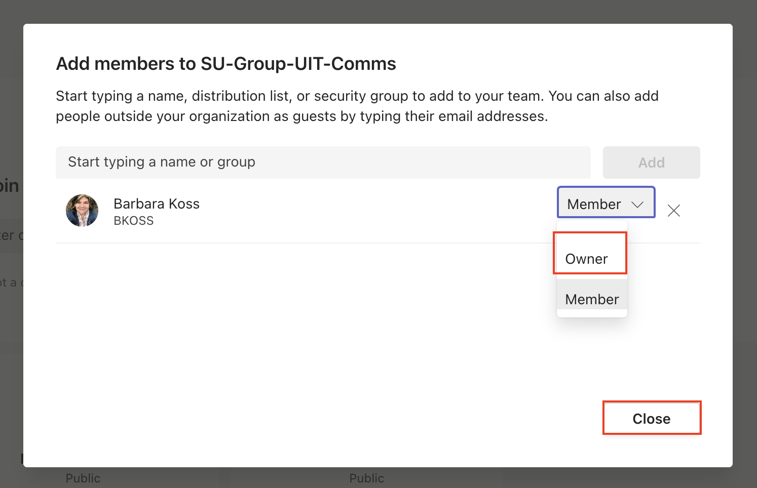Click the cut-off 'ter c' text at left edge
Screen dimensions: 757x488
11,235
